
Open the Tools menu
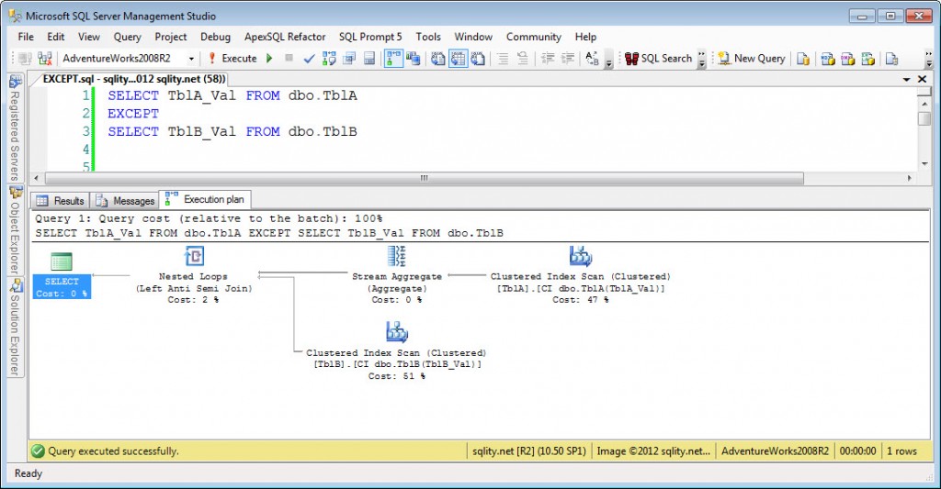point(428,37)
